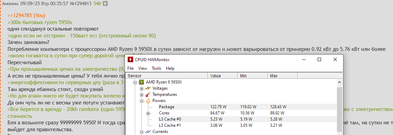Click the Temperatures thermometer icon

click(148, 94)
